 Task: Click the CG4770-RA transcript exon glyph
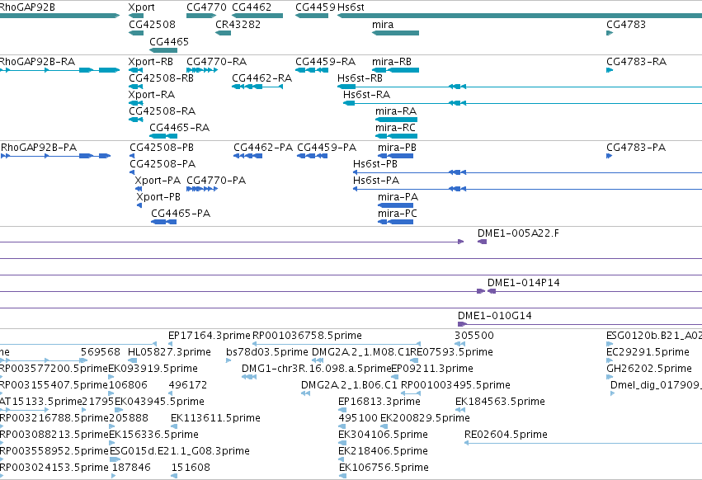pyautogui.click(x=202, y=70)
